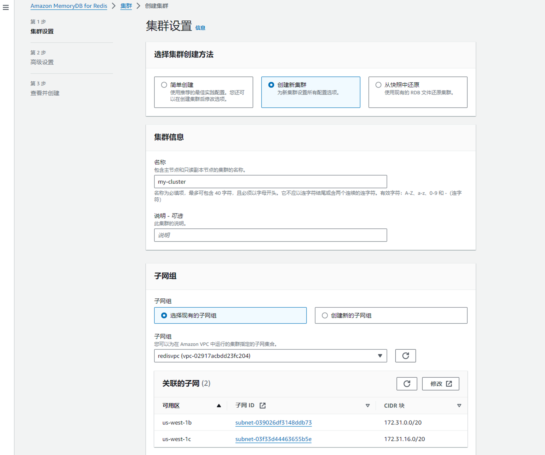Go to step 2 高级设置
Screen dimensions: 545x455
tap(42, 62)
